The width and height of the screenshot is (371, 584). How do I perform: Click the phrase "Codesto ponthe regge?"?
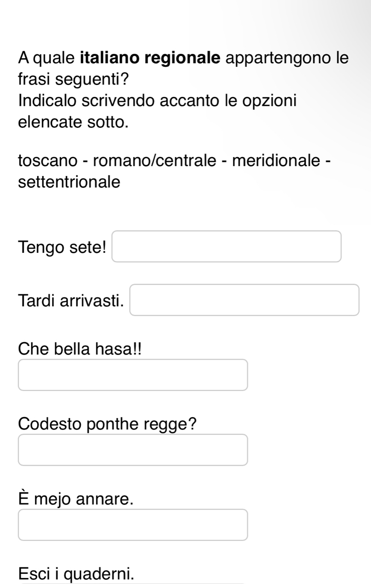point(108,424)
